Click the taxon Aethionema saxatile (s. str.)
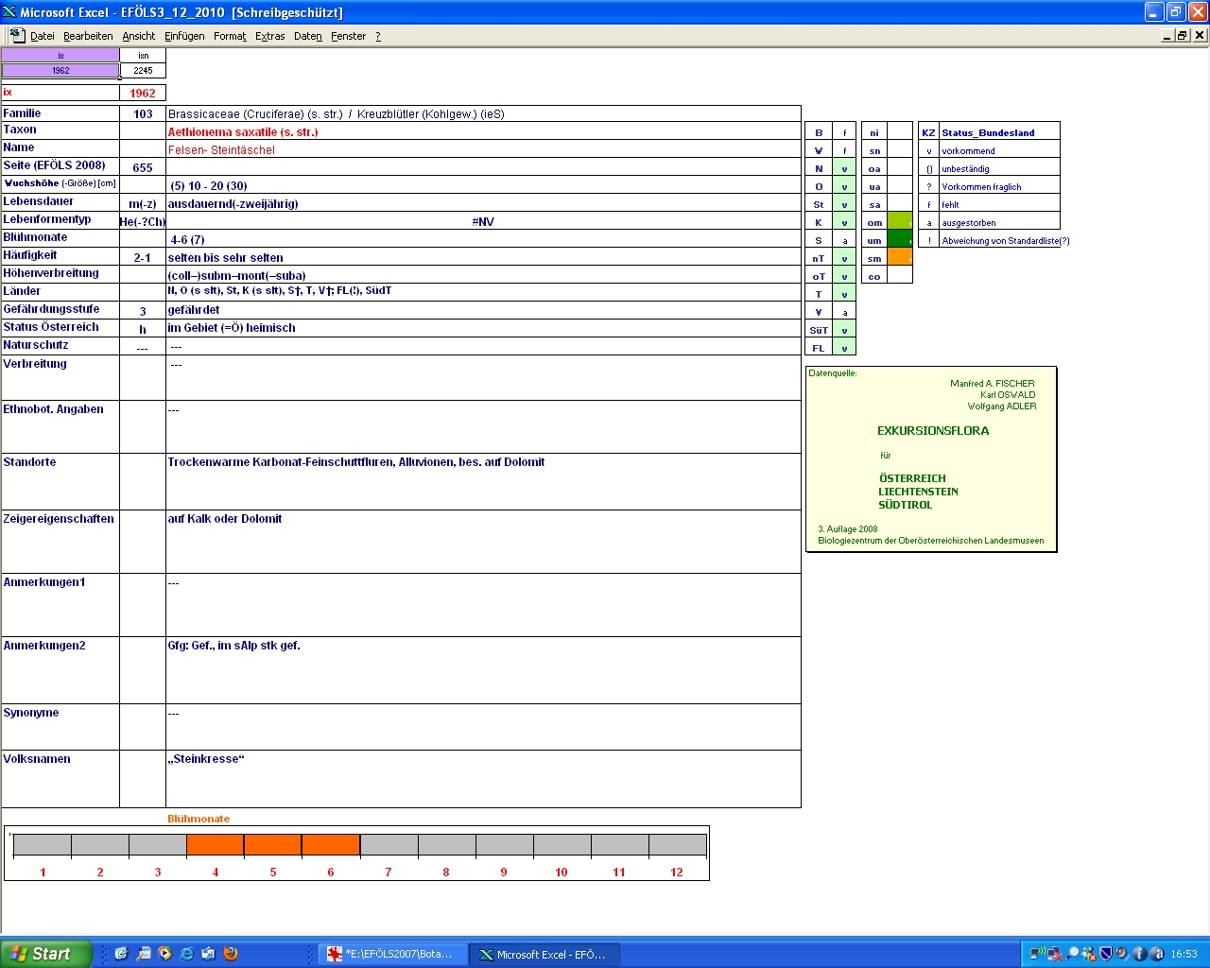Image resolution: width=1210 pixels, height=968 pixels. (x=243, y=131)
